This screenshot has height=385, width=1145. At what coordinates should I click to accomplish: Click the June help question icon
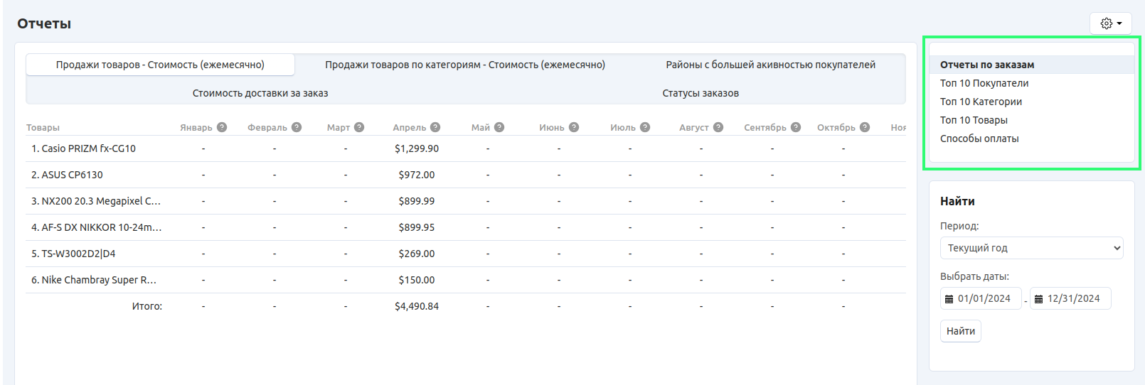tap(574, 127)
